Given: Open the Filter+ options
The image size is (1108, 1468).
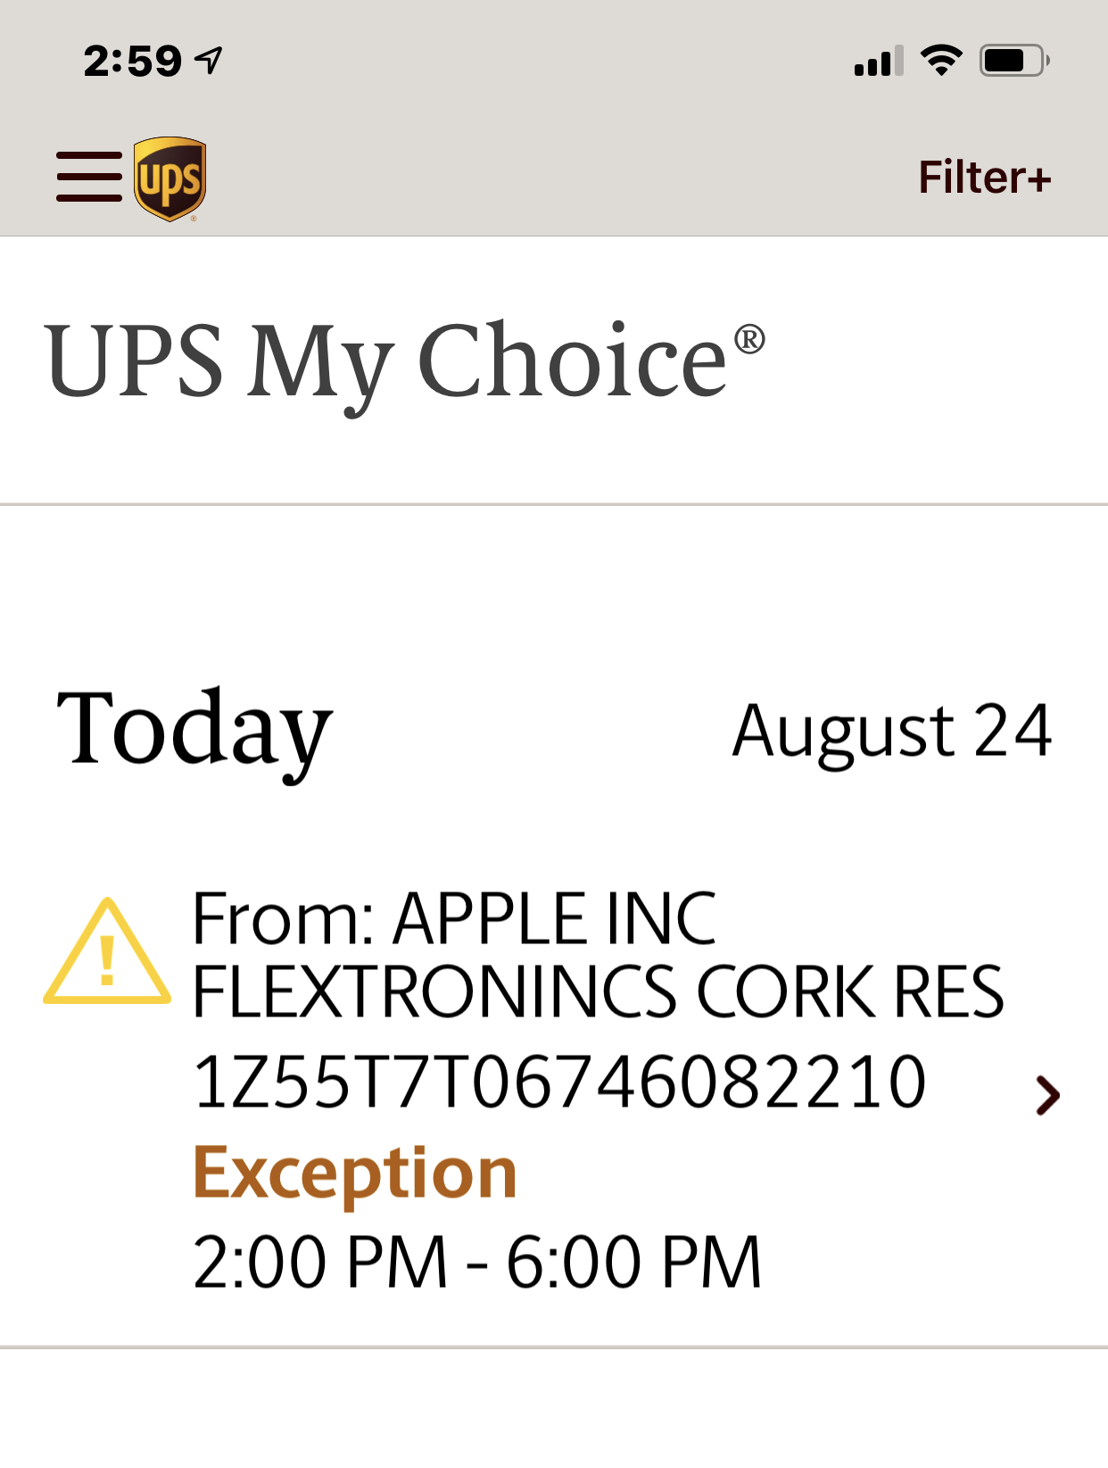Looking at the screenshot, I should point(985,177).
